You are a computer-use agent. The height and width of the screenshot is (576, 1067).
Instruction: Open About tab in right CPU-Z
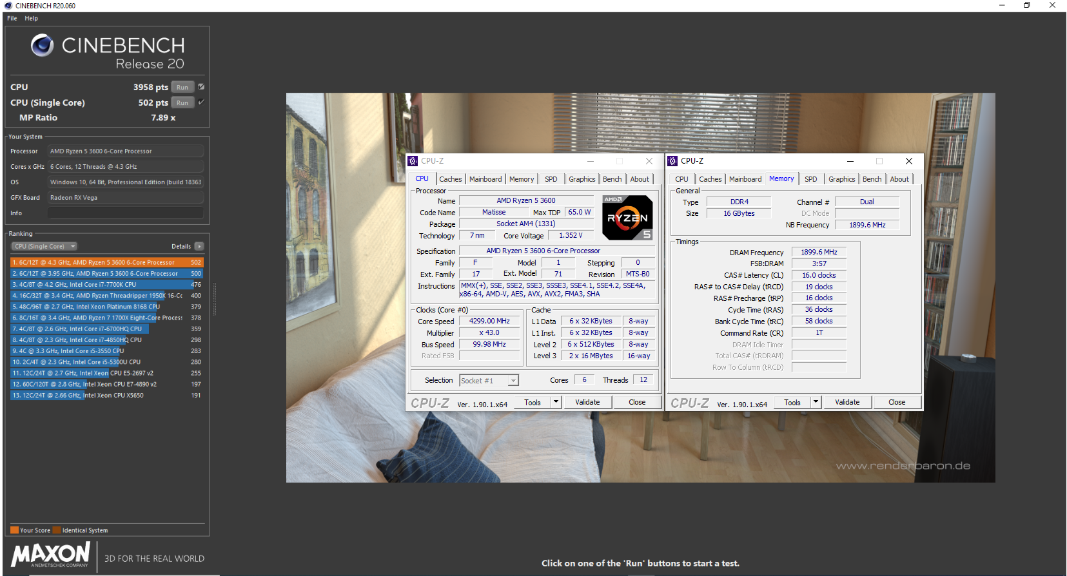click(x=899, y=179)
